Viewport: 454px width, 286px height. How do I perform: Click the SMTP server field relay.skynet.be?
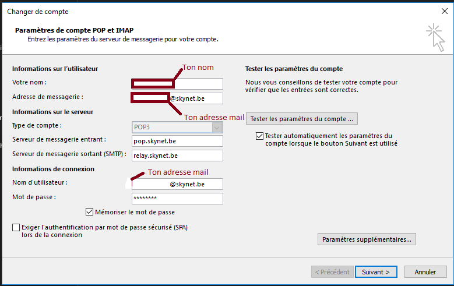point(177,156)
